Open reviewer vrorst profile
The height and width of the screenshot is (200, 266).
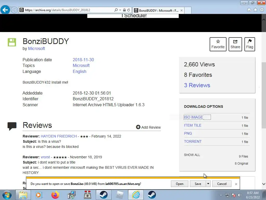[x=45, y=157]
